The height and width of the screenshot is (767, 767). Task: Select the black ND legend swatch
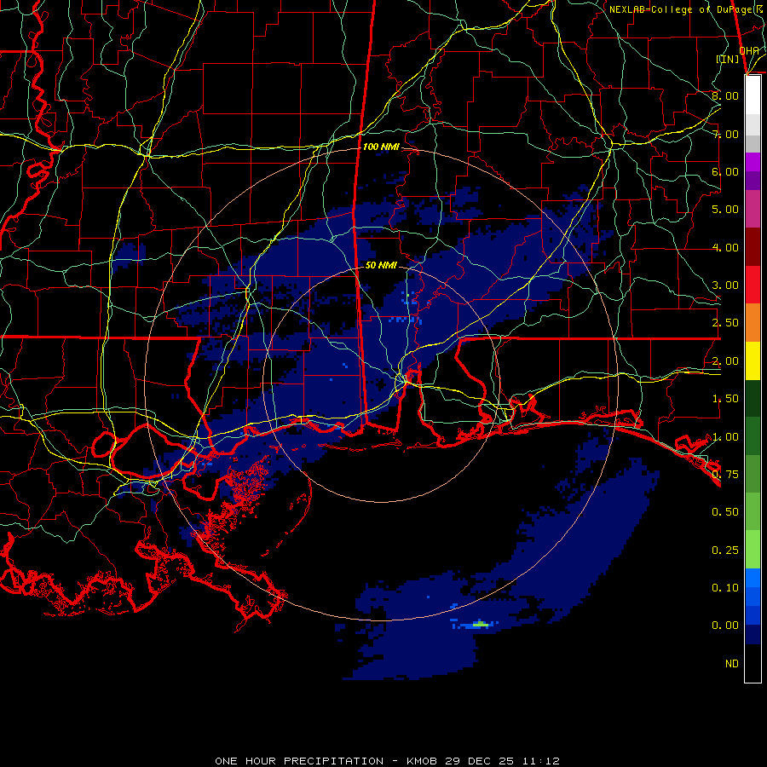click(x=753, y=663)
